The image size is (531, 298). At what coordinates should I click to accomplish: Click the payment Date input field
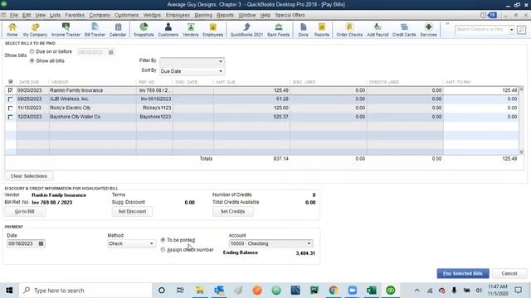point(22,243)
